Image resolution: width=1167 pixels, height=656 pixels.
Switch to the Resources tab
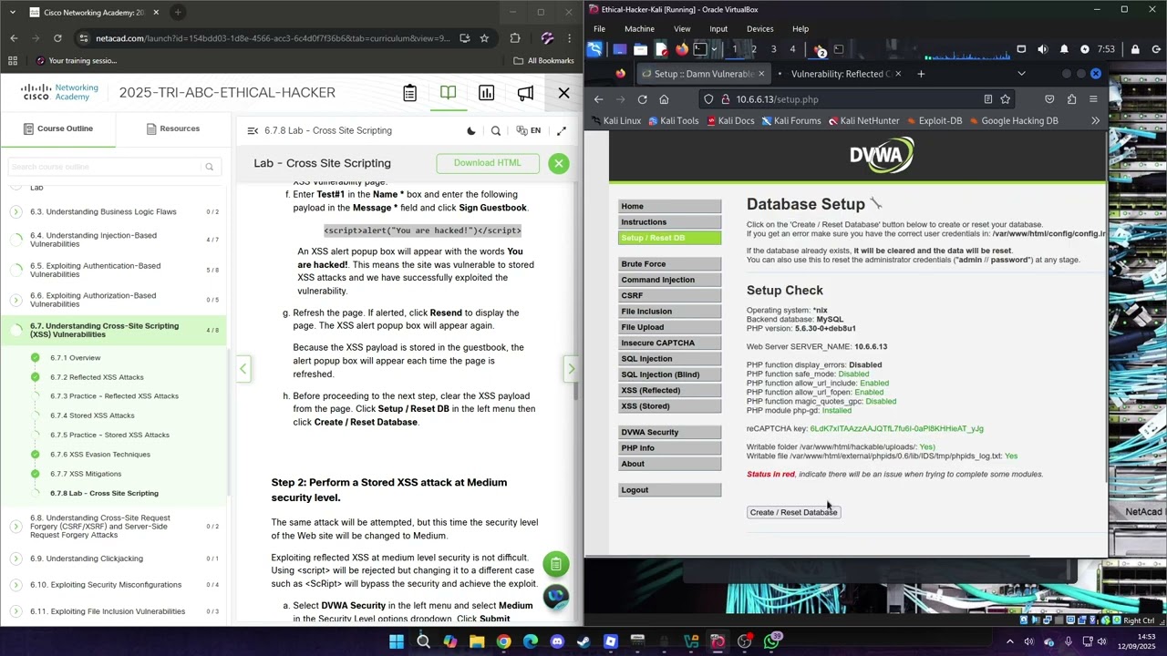click(172, 128)
